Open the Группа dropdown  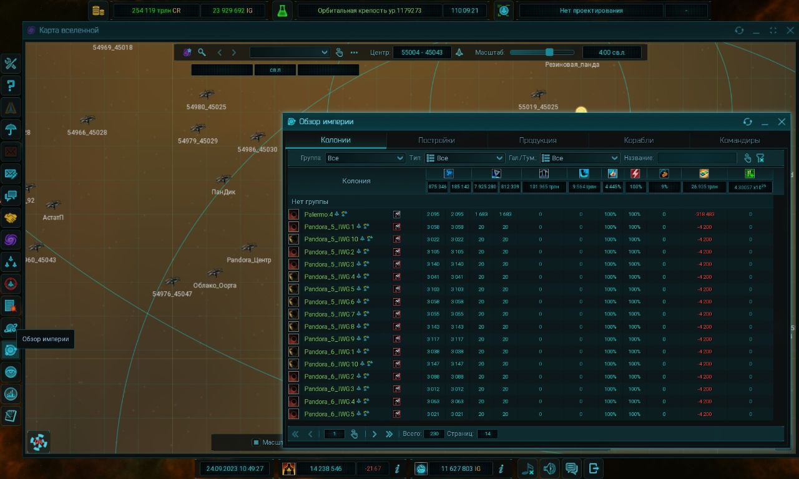[x=365, y=158]
